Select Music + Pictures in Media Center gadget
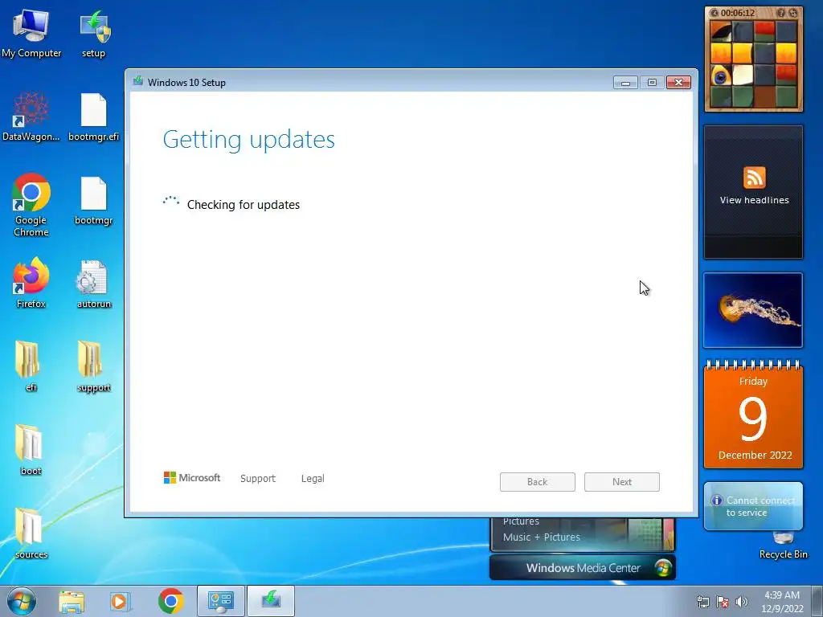Screen dimensions: 823x617 [542, 537]
